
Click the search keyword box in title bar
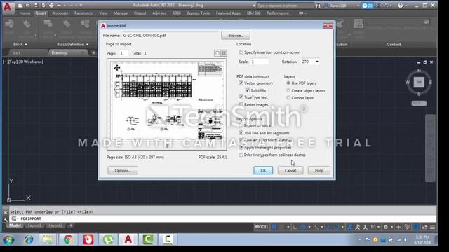[285, 6]
